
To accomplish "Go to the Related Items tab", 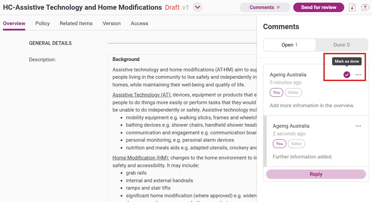I will 76,23.
